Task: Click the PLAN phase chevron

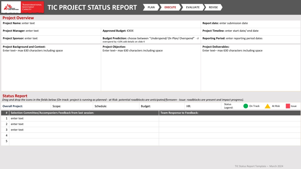Action: (x=151, y=7)
